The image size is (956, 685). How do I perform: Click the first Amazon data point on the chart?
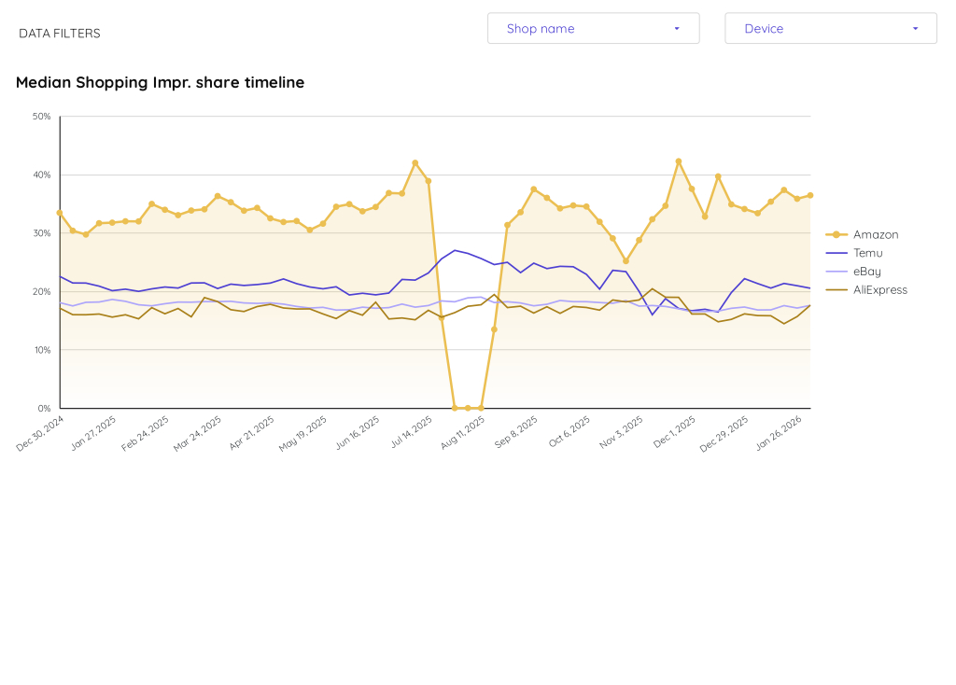tap(60, 213)
